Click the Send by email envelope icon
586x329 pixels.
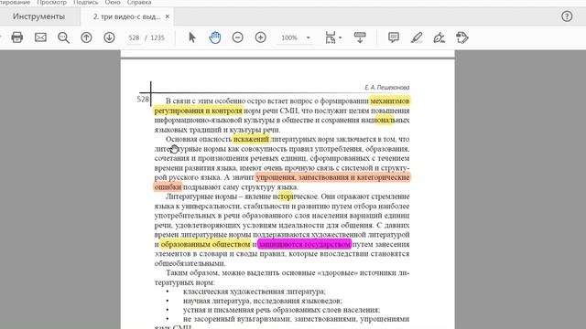point(40,37)
